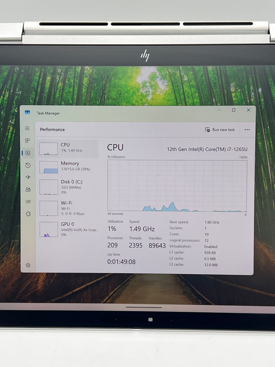Image resolution: width=275 pixels, height=367 pixels.
Task: Click the Disk 0 mini graph thumbnail
Action: 49,187
